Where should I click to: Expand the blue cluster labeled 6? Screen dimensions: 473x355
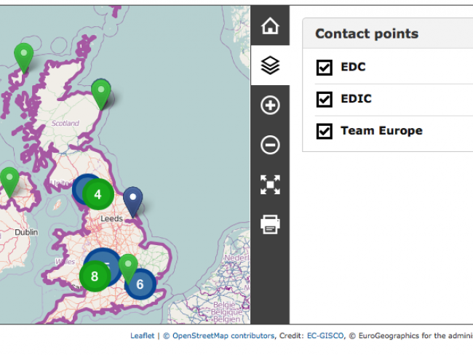click(140, 284)
